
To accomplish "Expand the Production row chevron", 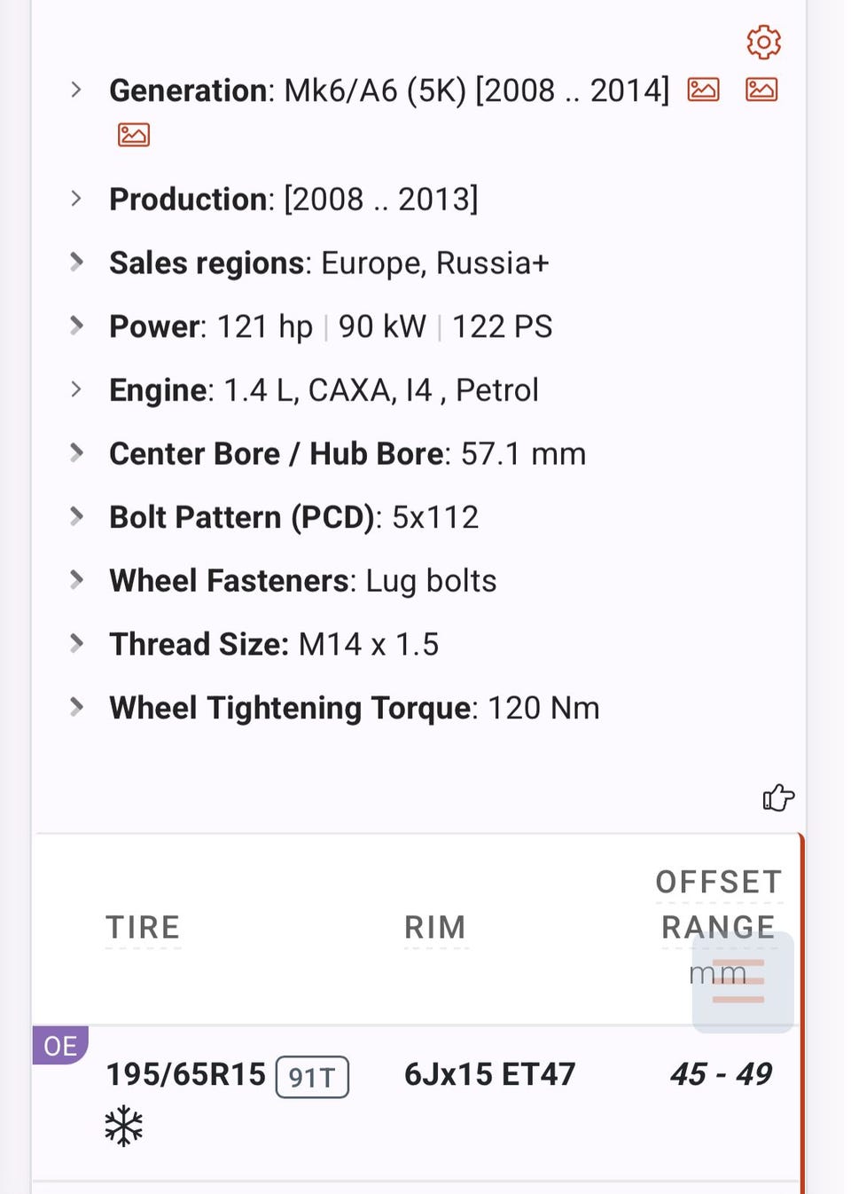I will (x=77, y=199).
